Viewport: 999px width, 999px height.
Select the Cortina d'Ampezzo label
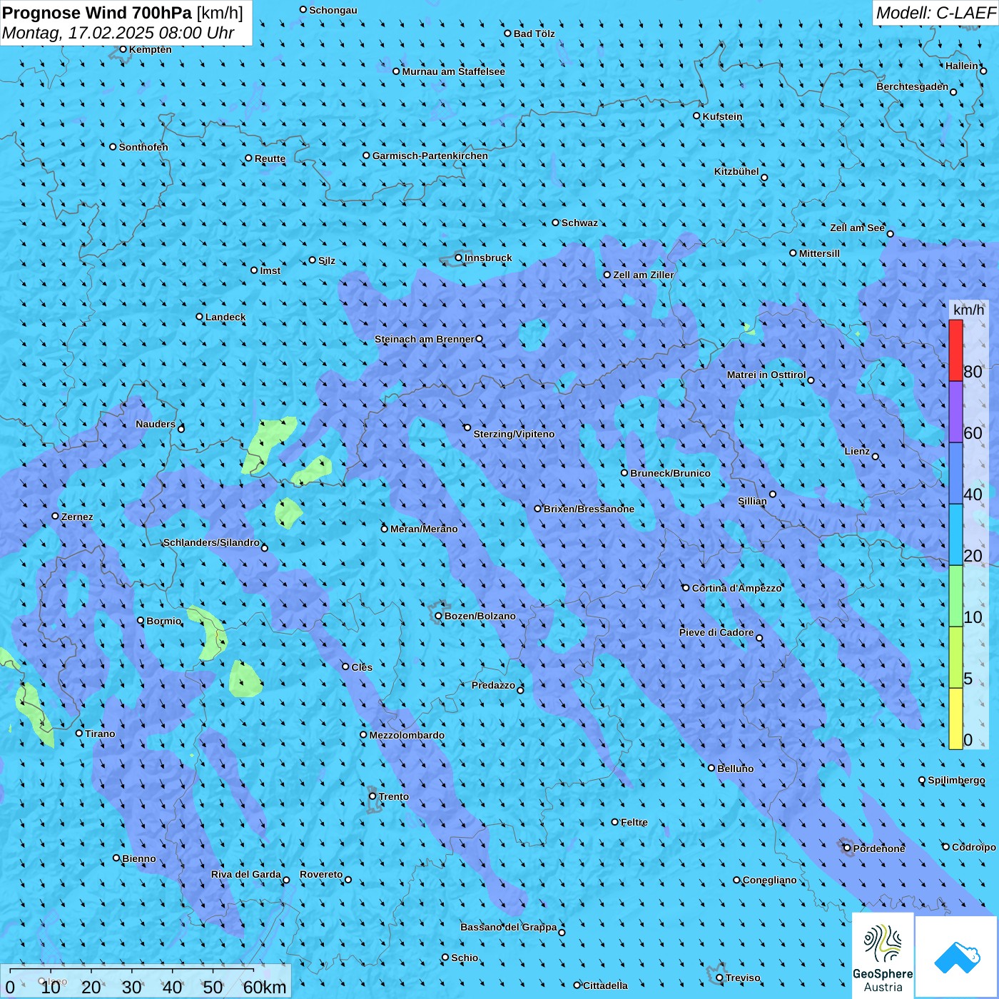(x=737, y=588)
